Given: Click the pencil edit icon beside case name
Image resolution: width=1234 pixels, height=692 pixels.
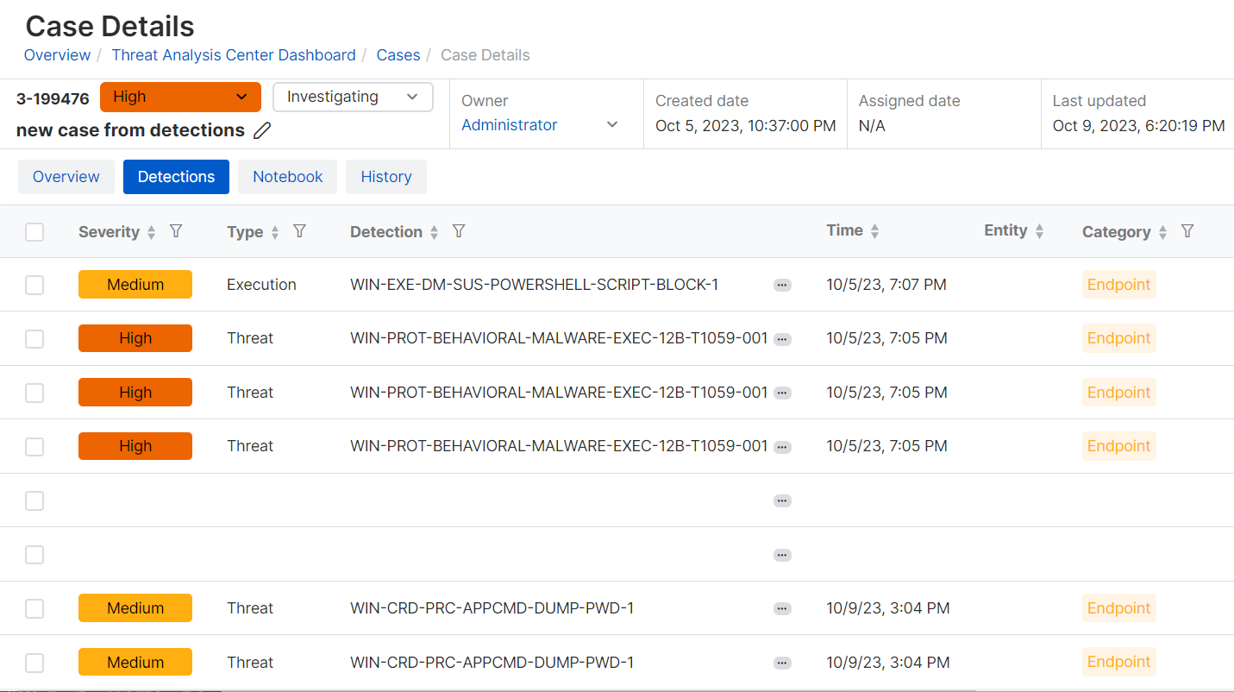Looking at the screenshot, I should click(263, 131).
